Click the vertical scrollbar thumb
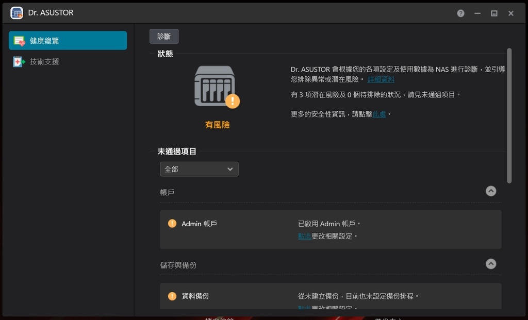Viewport: 528px width, 320px height. [509, 116]
